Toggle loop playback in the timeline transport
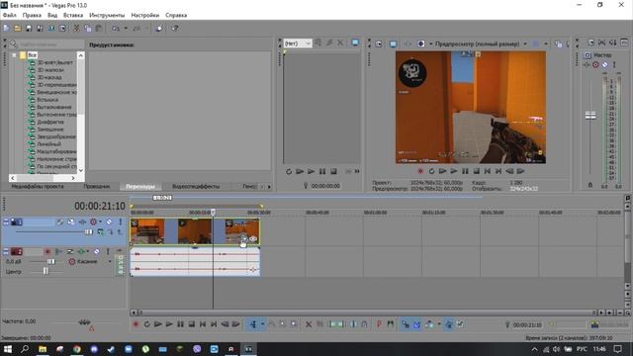The width and height of the screenshot is (633, 356). click(147, 324)
